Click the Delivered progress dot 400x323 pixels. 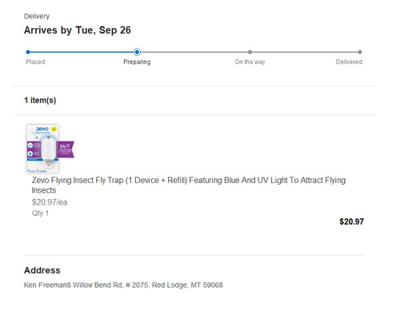point(360,52)
